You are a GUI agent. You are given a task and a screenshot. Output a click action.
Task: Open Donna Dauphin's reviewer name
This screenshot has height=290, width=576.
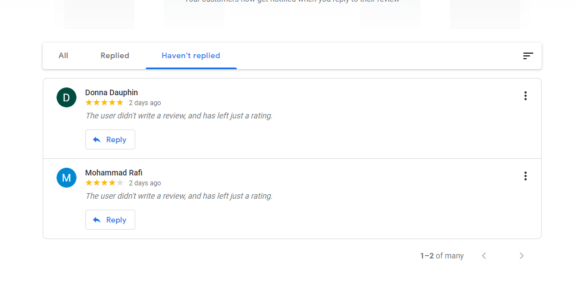click(111, 93)
